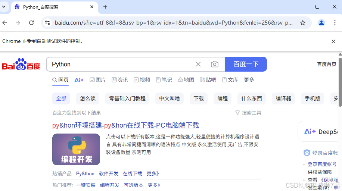Select the 下载 suggestion chip
342x191 pixels.
[x=199, y=98]
